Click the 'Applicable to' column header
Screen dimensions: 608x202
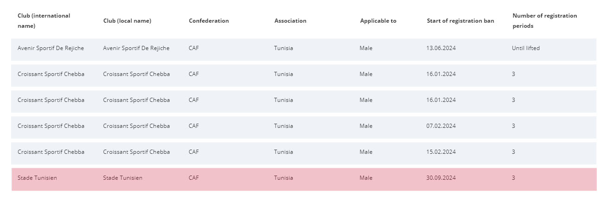(x=378, y=21)
